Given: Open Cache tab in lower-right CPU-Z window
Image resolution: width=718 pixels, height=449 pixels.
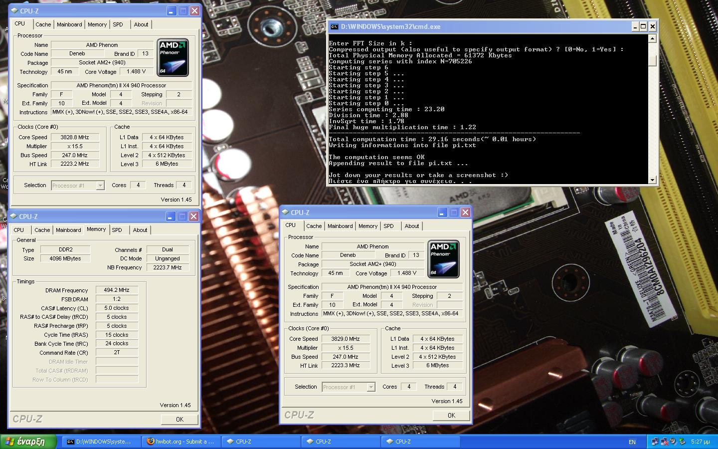Looking at the screenshot, I should [x=314, y=226].
